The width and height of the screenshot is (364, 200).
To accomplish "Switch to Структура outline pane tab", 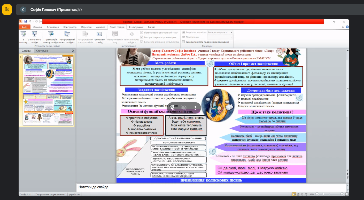I will (x=42, y=51).
